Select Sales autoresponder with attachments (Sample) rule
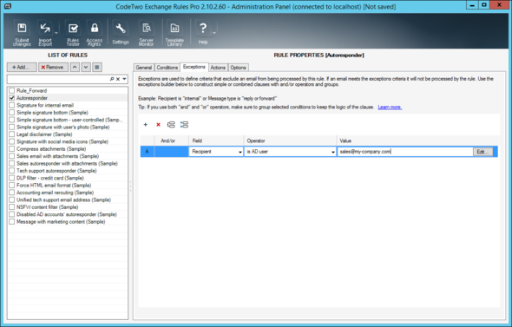This screenshot has height=327, width=512. (67, 163)
